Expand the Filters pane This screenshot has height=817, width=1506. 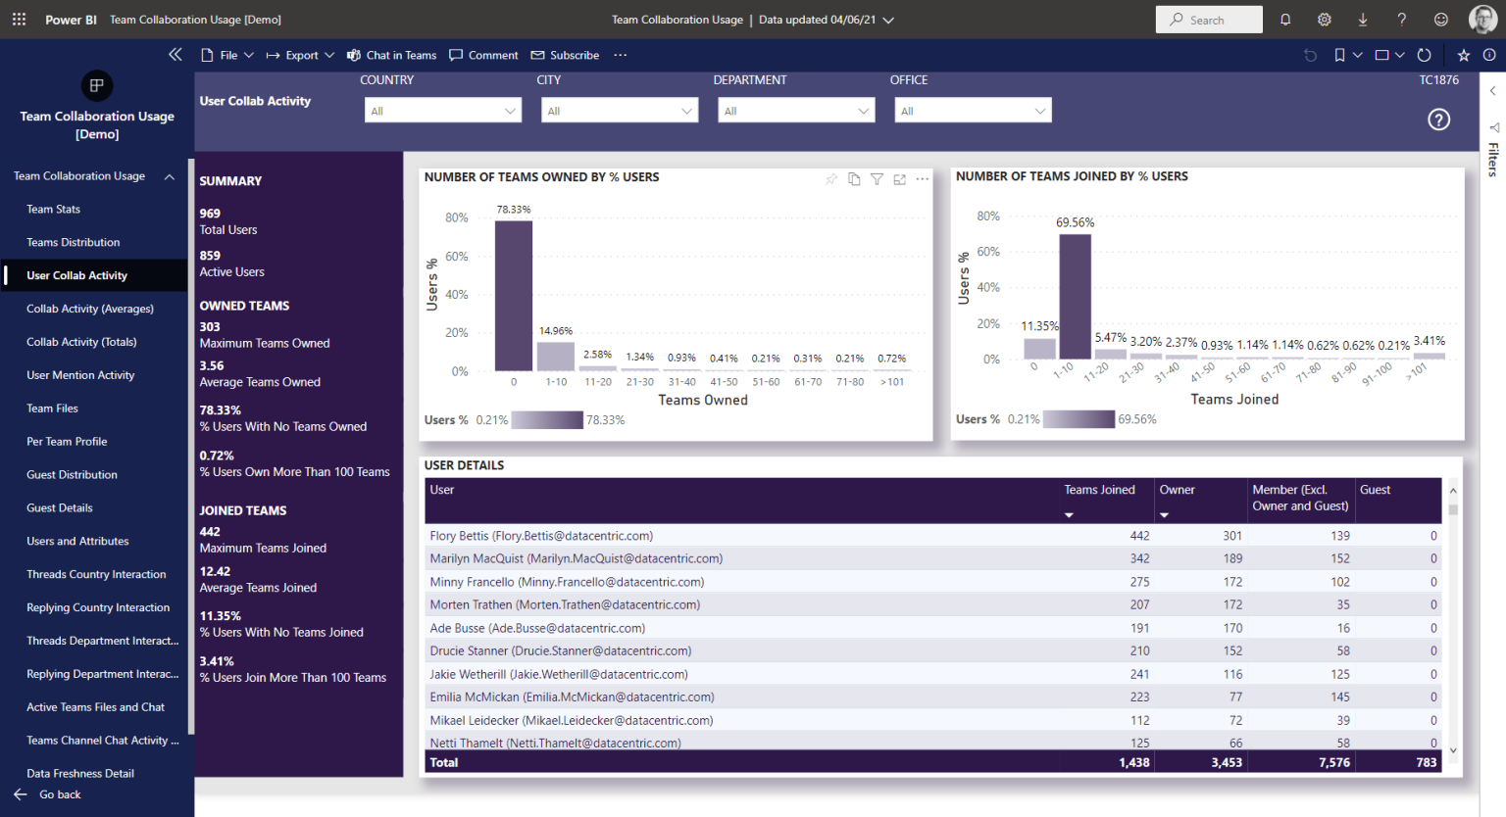(x=1492, y=91)
